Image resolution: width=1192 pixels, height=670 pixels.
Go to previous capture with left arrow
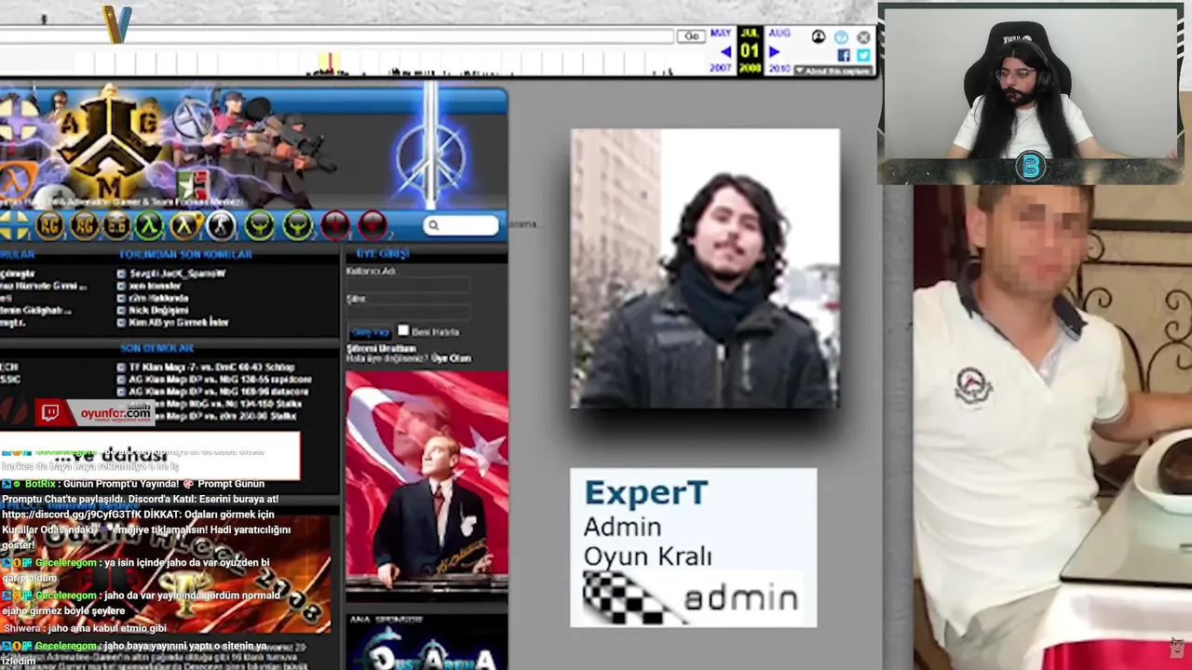725,52
